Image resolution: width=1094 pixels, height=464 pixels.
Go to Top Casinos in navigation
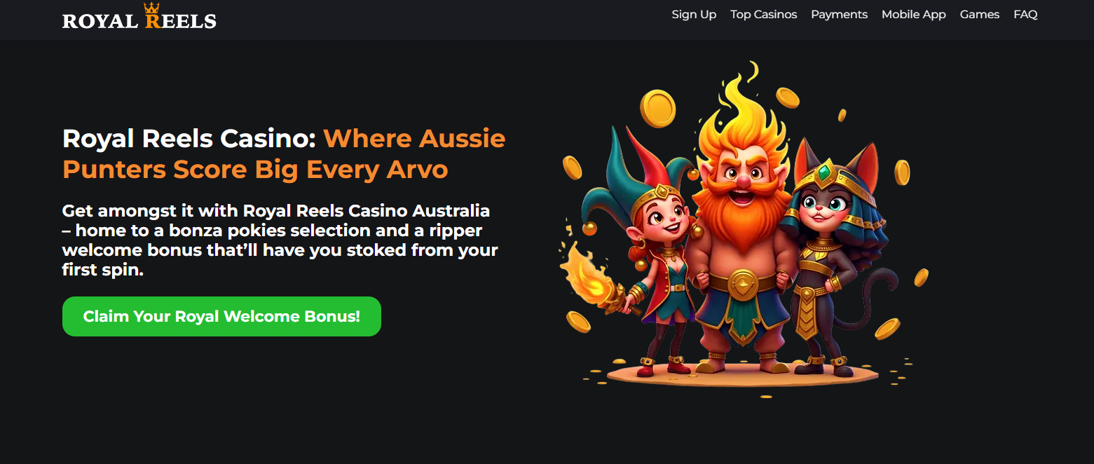pos(763,15)
